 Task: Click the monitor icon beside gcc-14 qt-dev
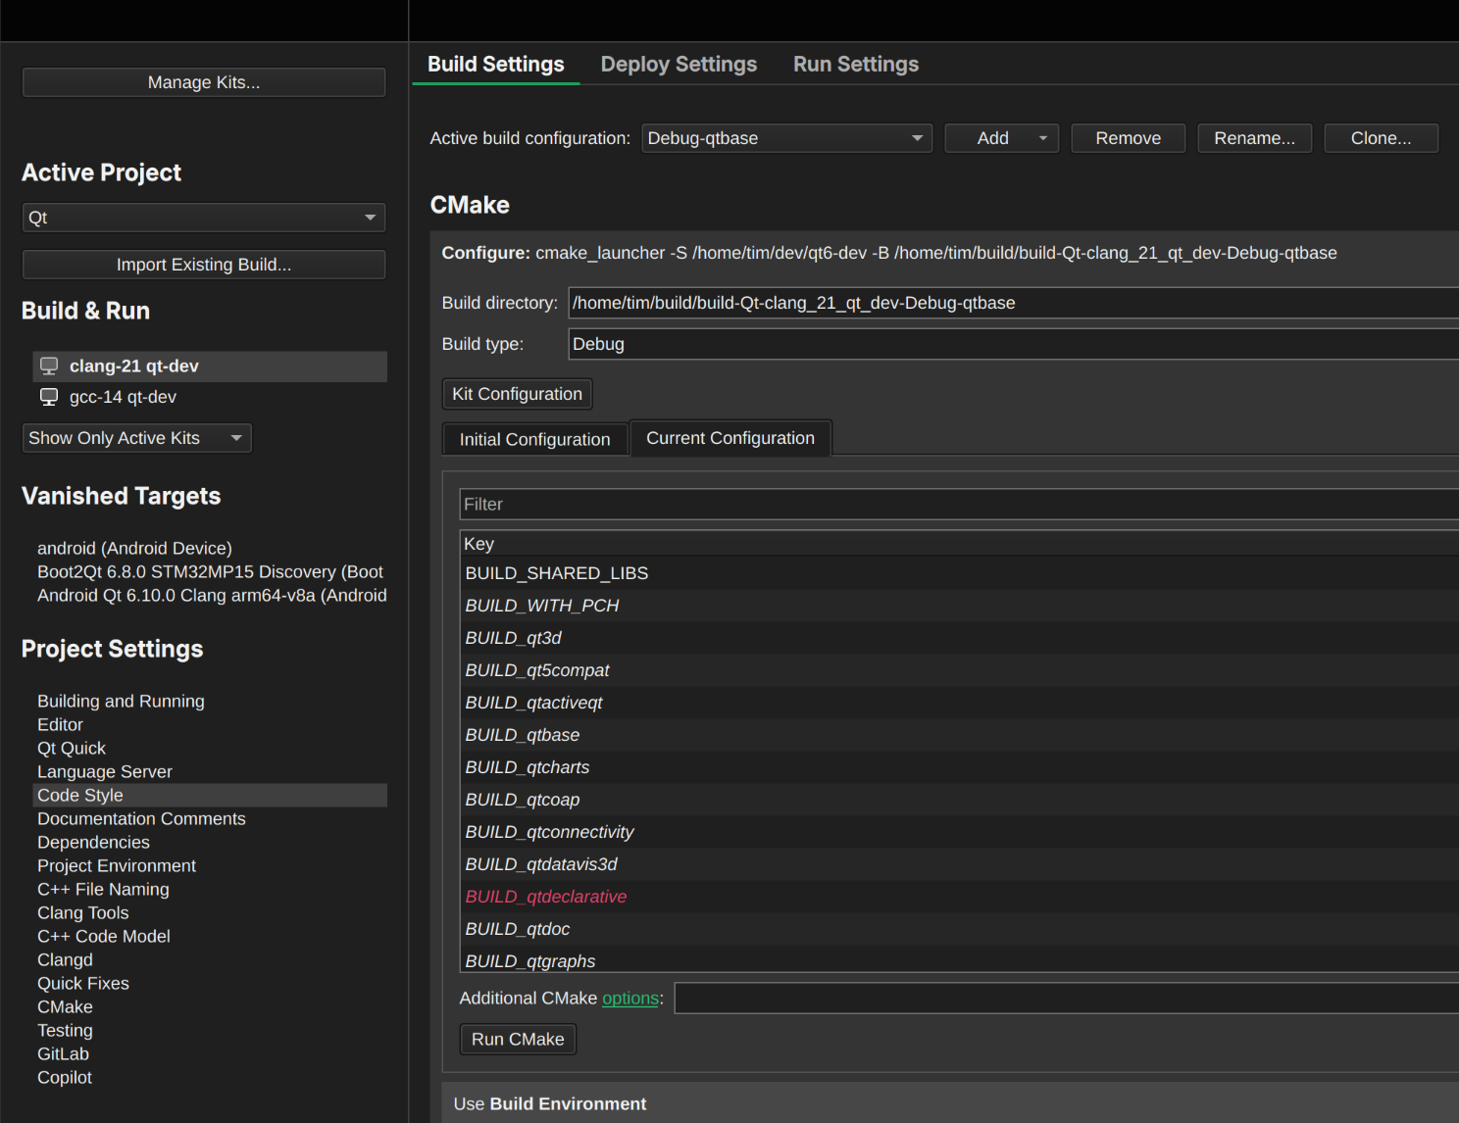click(49, 397)
